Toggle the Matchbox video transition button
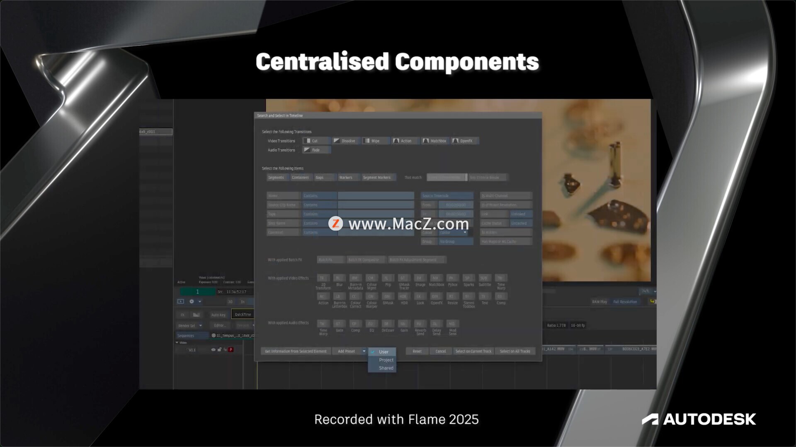Viewport: 796px width, 447px height. [x=435, y=141]
